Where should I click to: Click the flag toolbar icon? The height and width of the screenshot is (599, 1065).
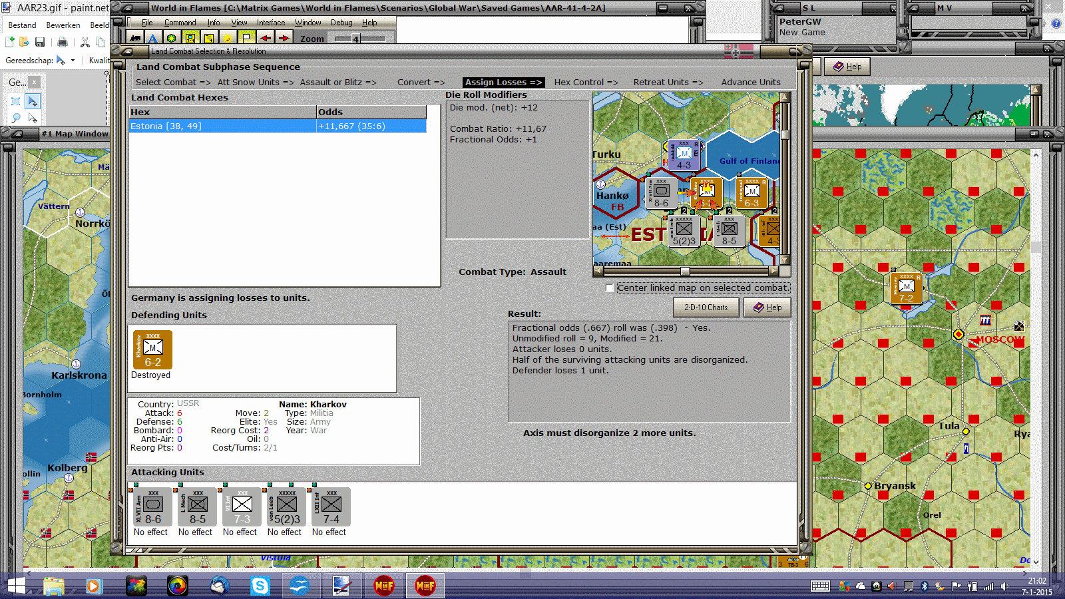(x=246, y=39)
